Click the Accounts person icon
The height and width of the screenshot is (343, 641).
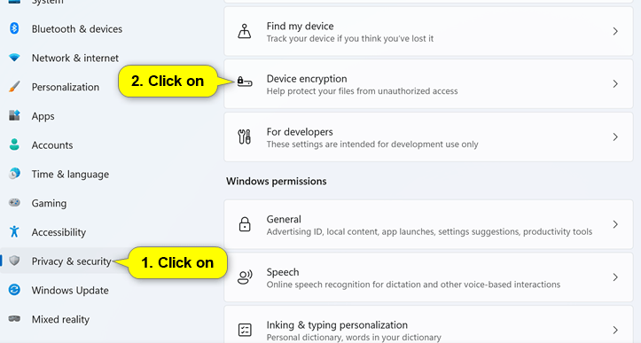[14, 144]
